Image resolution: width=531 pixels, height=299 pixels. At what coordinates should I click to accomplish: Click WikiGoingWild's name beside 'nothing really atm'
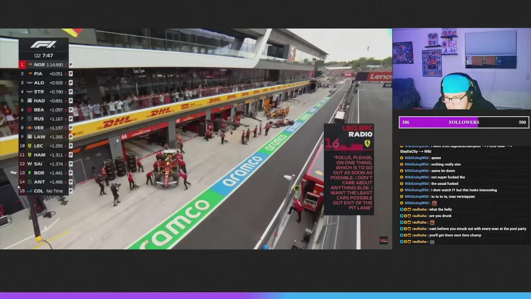pos(416,164)
